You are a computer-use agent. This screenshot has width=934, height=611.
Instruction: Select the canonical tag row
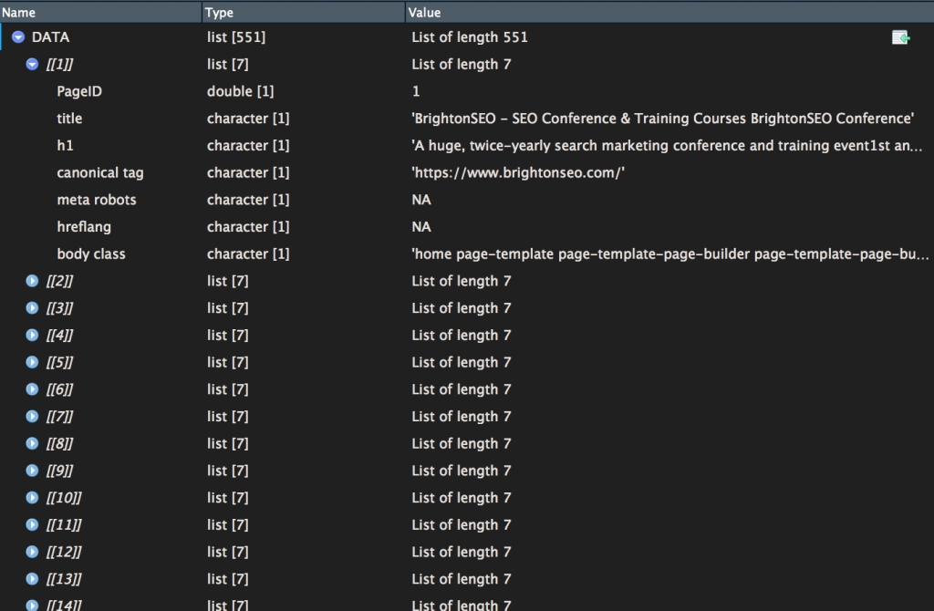tap(99, 172)
